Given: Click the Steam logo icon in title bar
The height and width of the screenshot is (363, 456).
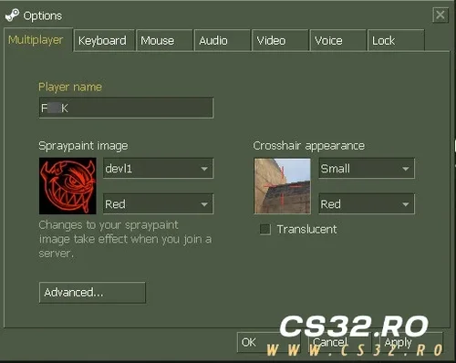Looking at the screenshot, I should pyautogui.click(x=12, y=16).
